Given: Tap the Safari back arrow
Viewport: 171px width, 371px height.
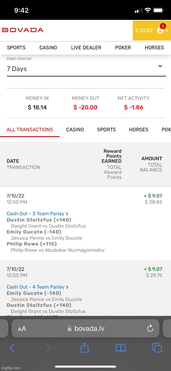Looking at the screenshot, I should (12, 348).
